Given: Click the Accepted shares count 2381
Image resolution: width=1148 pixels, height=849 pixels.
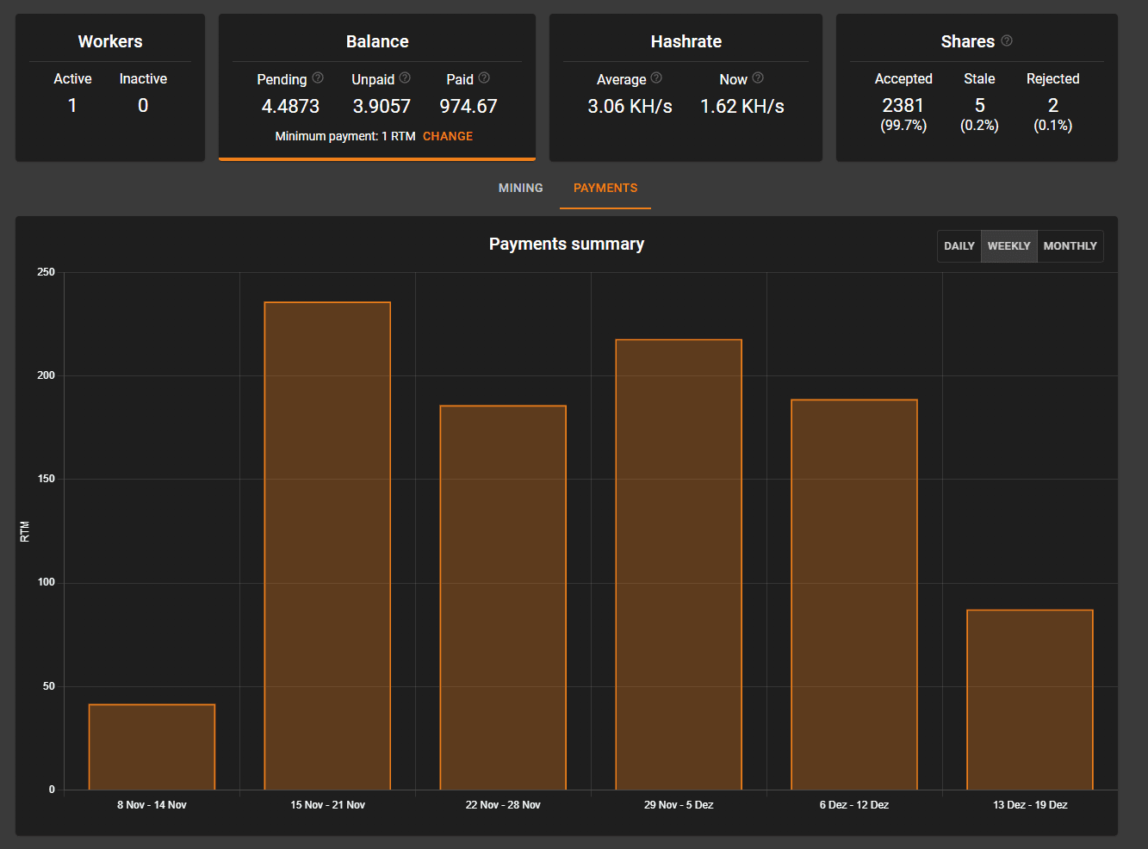Looking at the screenshot, I should pos(903,105).
